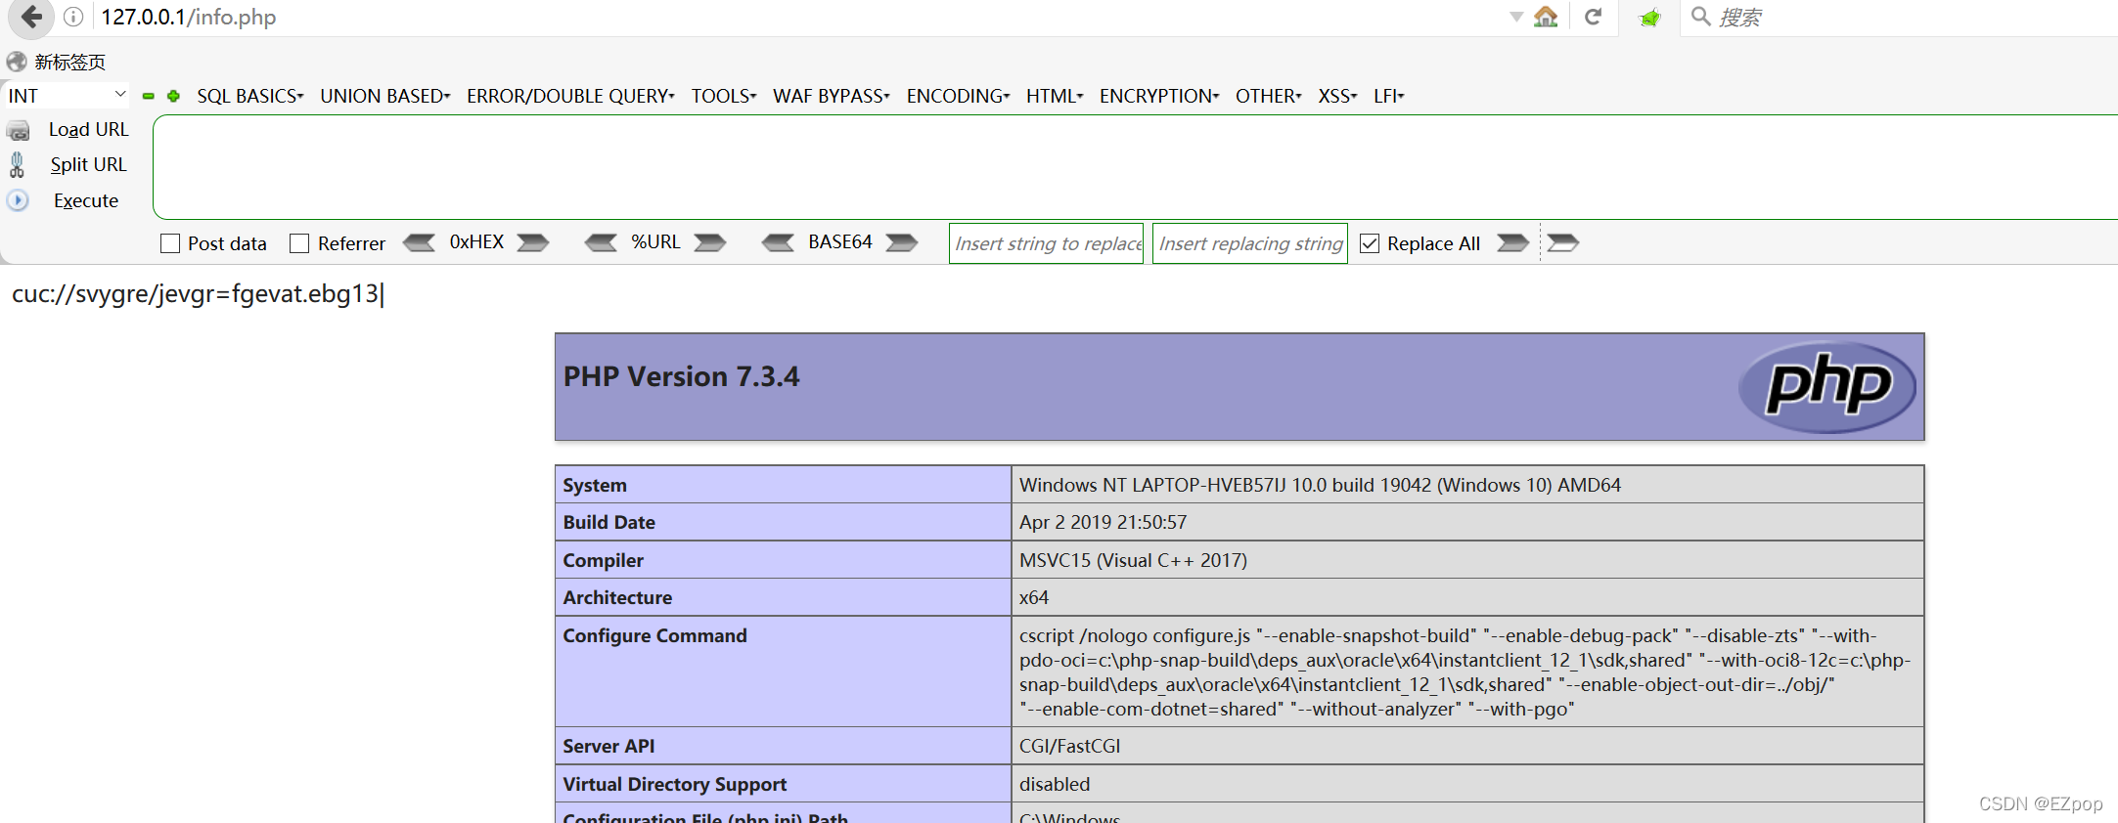Click the Architecture value x64
The image size is (2118, 823).
tap(1034, 597)
